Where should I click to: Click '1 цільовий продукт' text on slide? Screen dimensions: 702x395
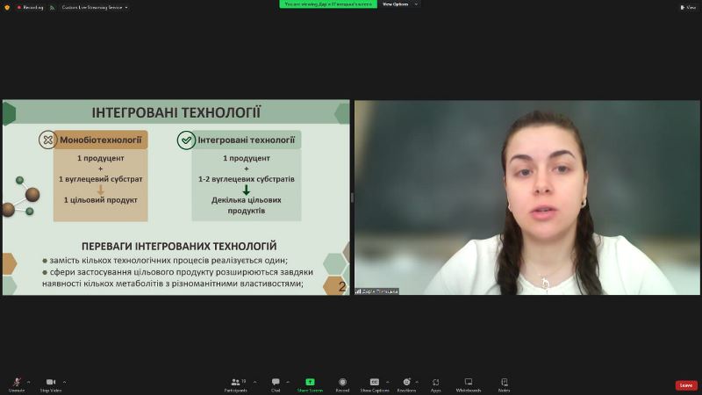(100, 200)
